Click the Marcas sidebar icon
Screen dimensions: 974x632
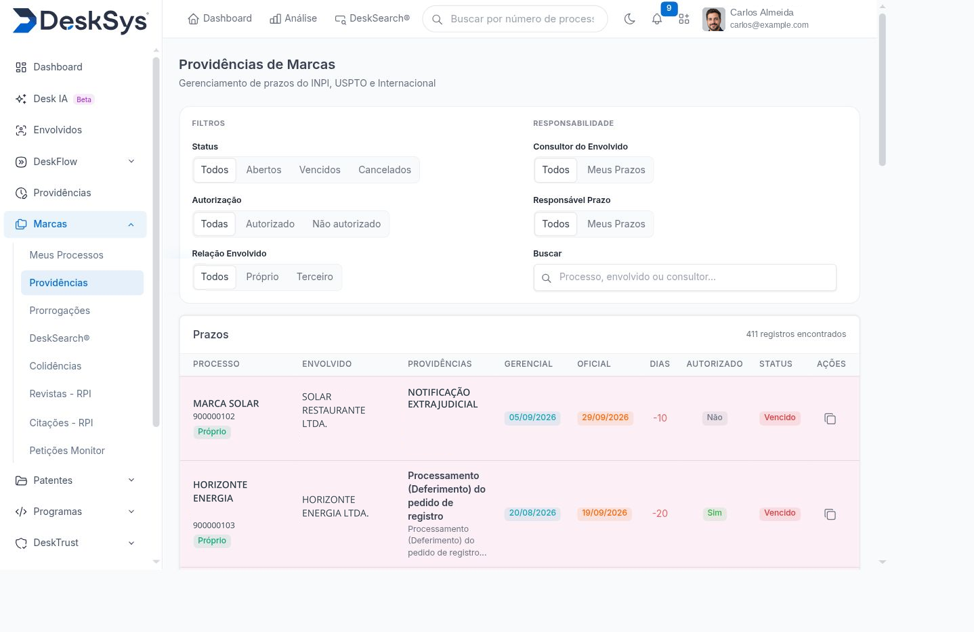tap(21, 224)
